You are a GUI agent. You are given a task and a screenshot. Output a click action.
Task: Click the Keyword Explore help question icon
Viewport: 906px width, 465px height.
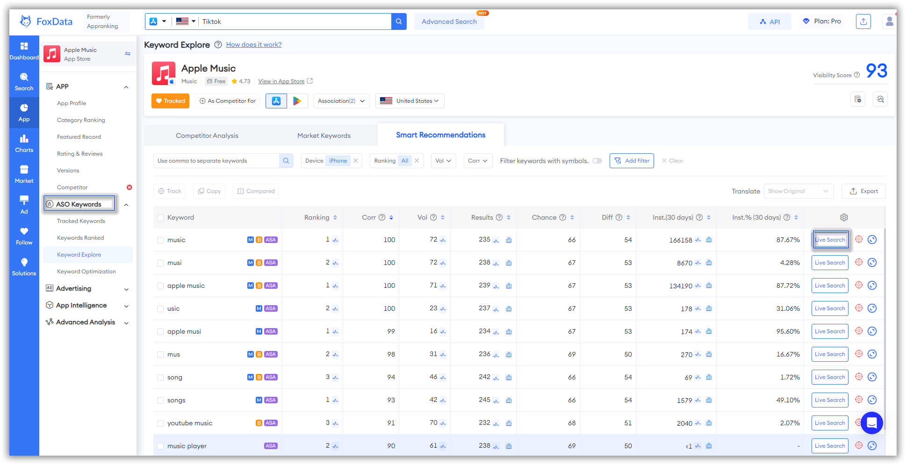(x=218, y=45)
